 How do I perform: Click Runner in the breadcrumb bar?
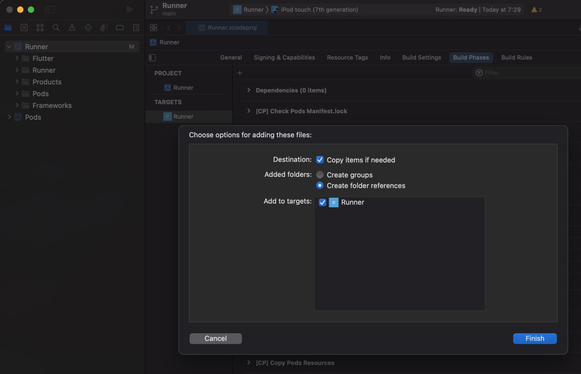[169, 42]
